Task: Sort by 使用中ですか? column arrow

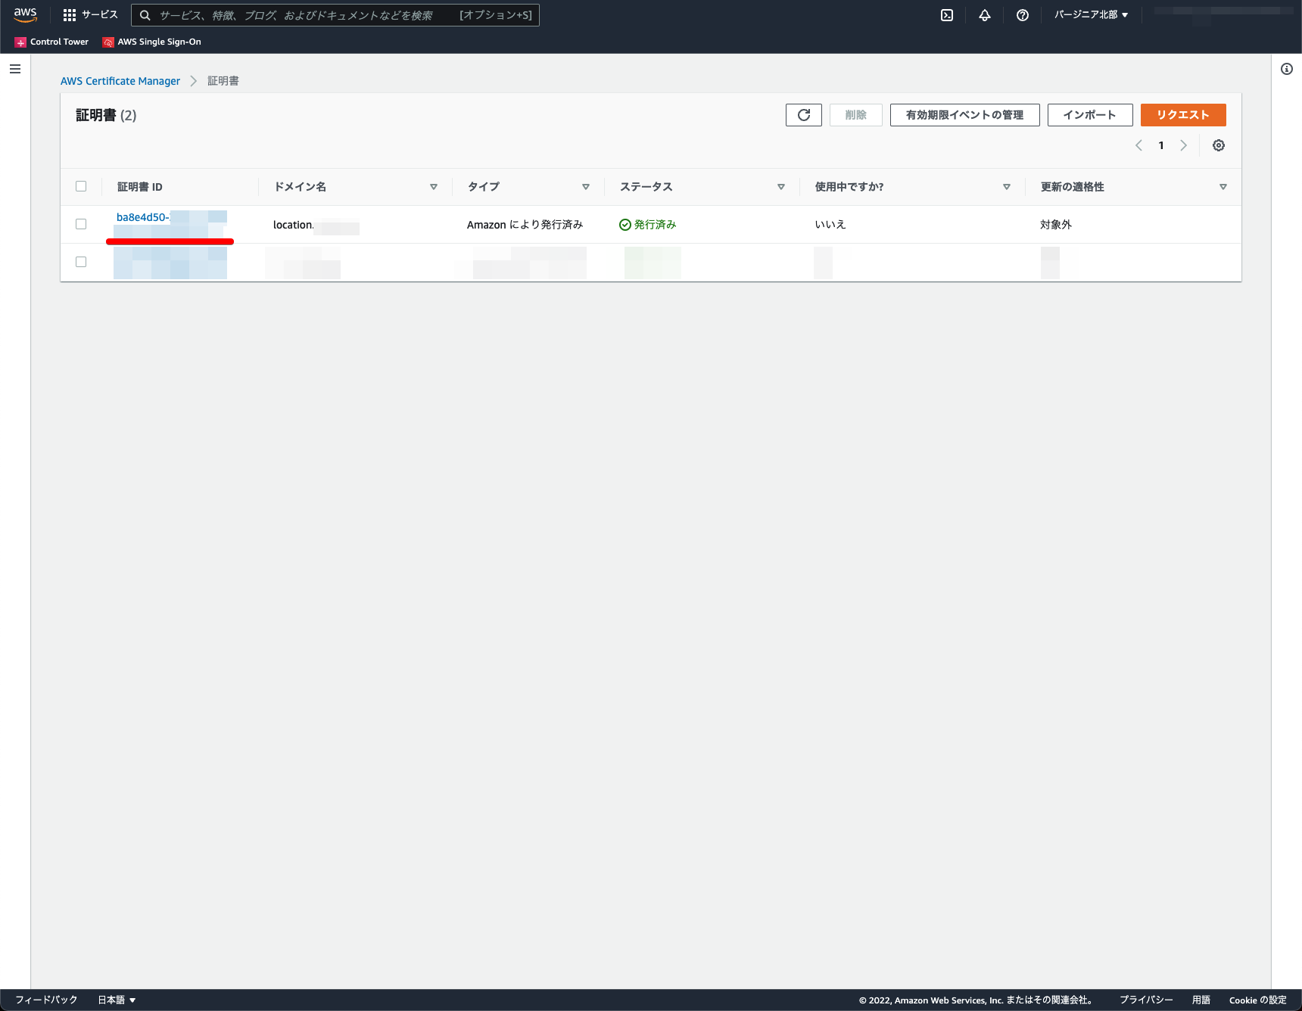Action: [1007, 187]
